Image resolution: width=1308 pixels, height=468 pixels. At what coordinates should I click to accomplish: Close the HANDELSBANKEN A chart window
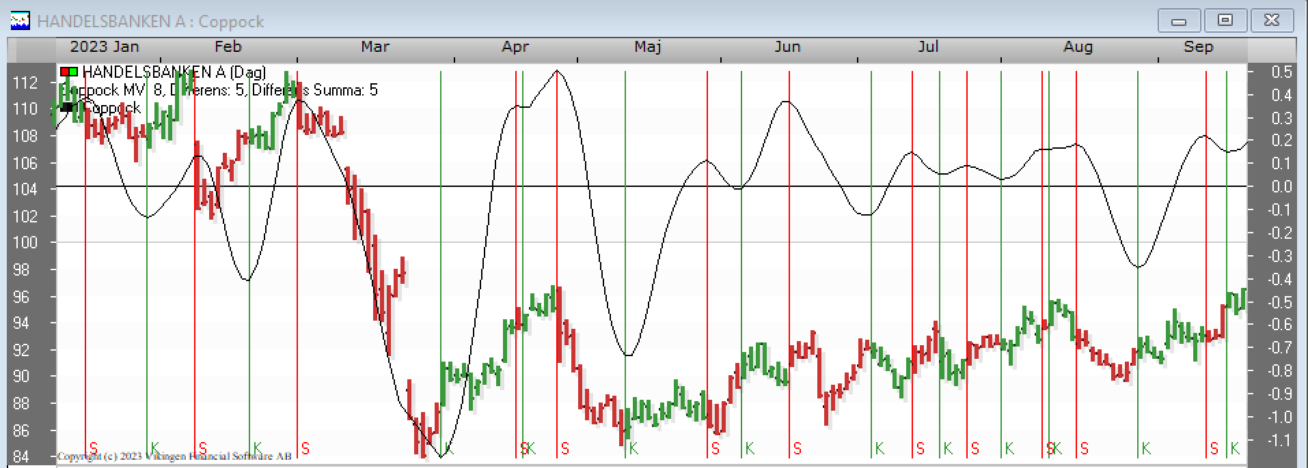(x=1271, y=21)
